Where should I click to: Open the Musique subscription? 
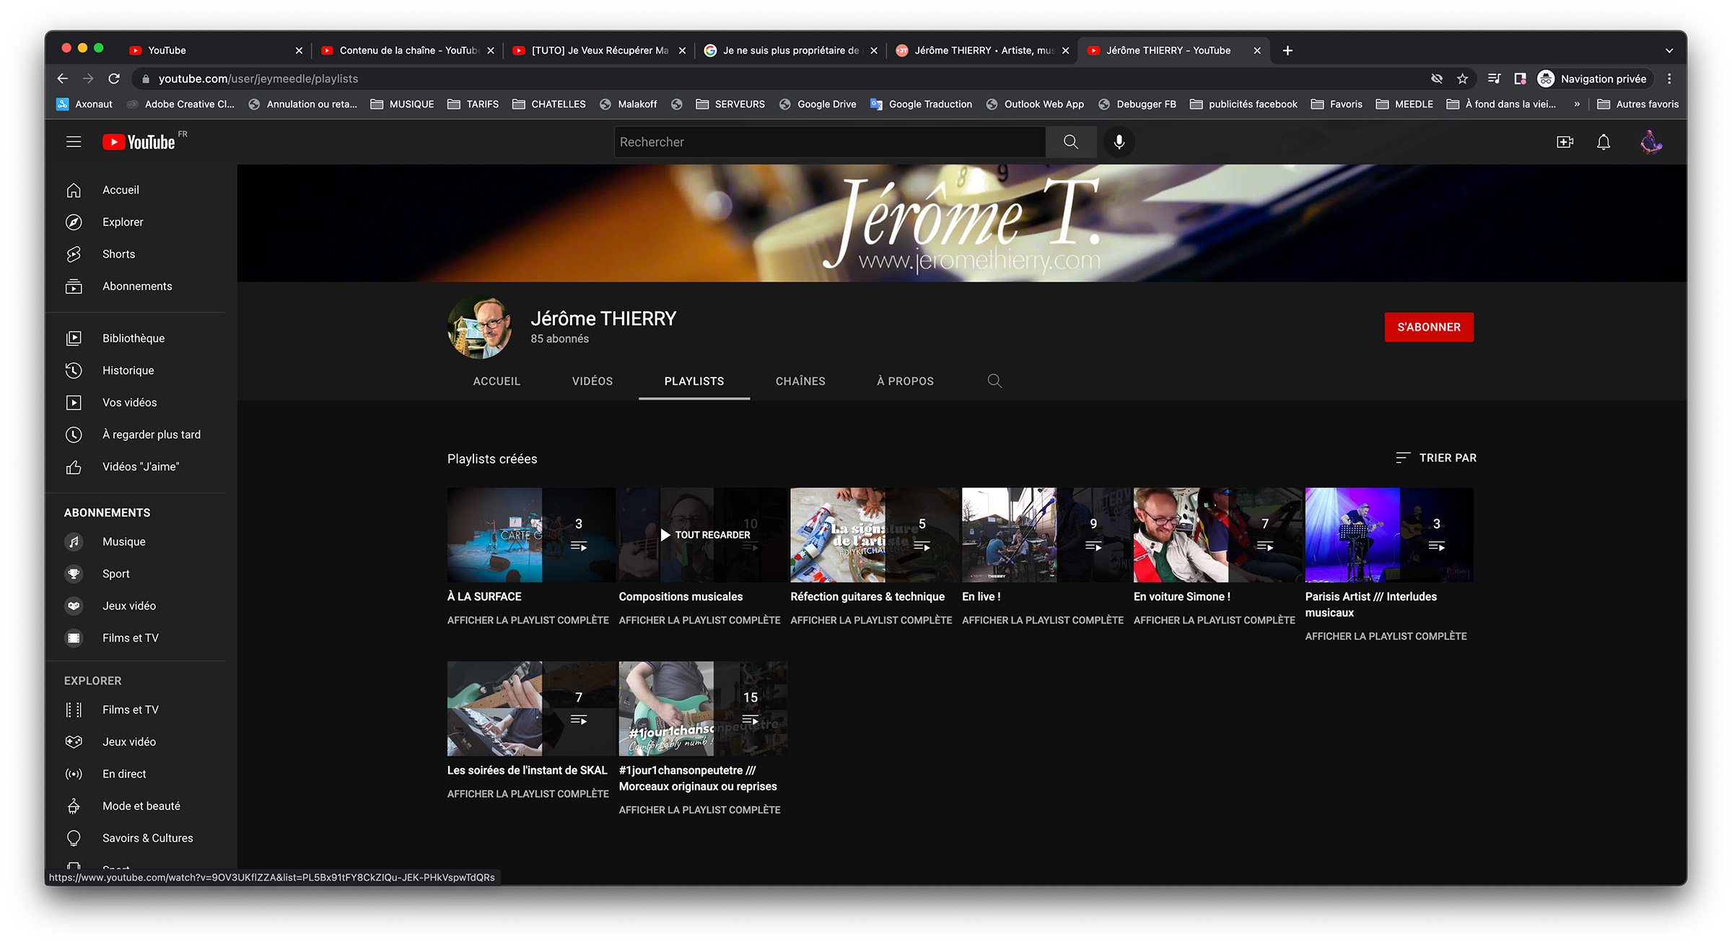[141, 541]
